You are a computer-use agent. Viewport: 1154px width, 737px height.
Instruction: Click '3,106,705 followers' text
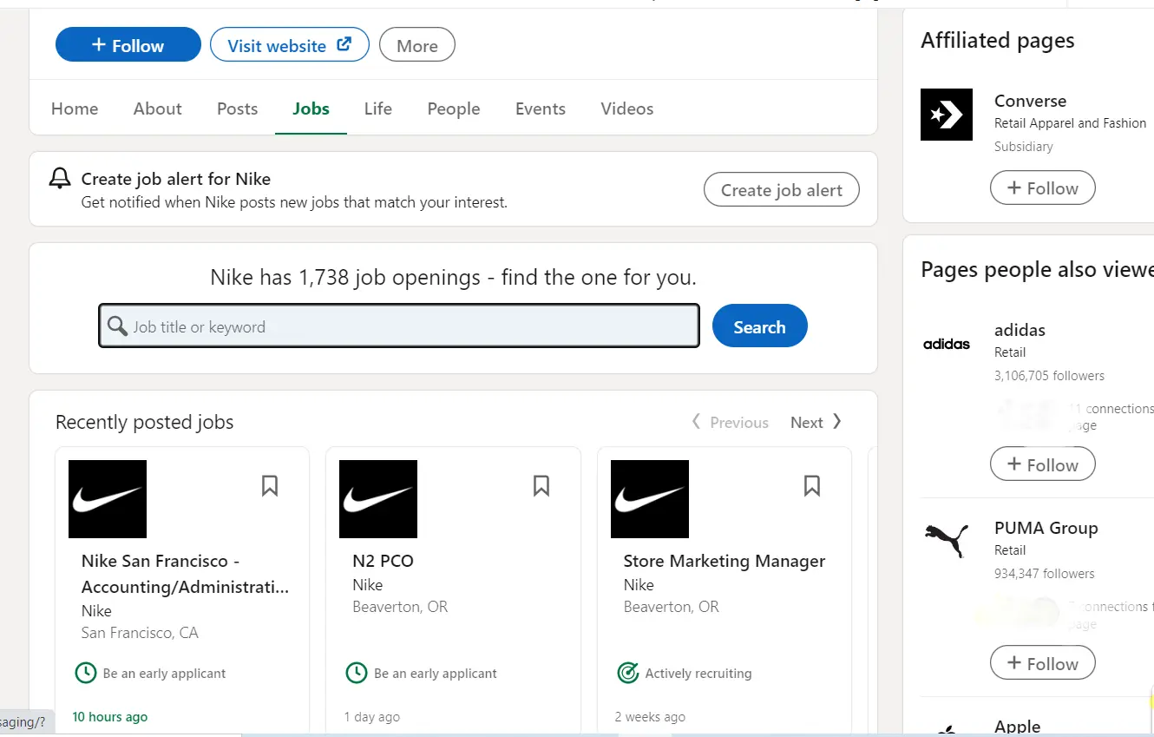pyautogui.click(x=1049, y=376)
